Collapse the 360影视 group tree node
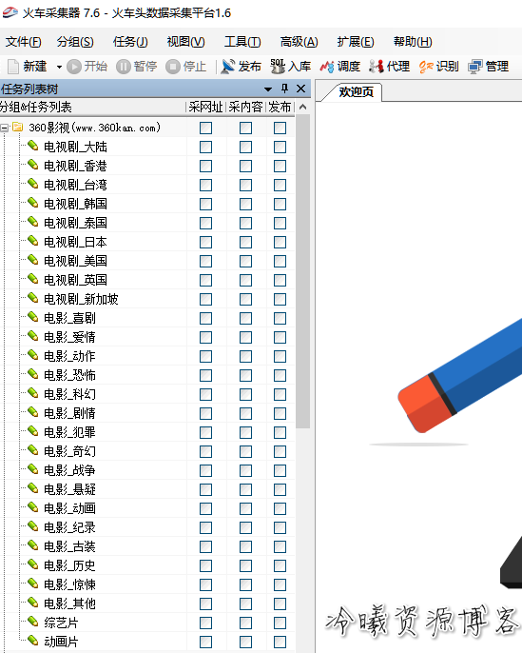Viewport: 522px width, 653px height. coord(5,128)
